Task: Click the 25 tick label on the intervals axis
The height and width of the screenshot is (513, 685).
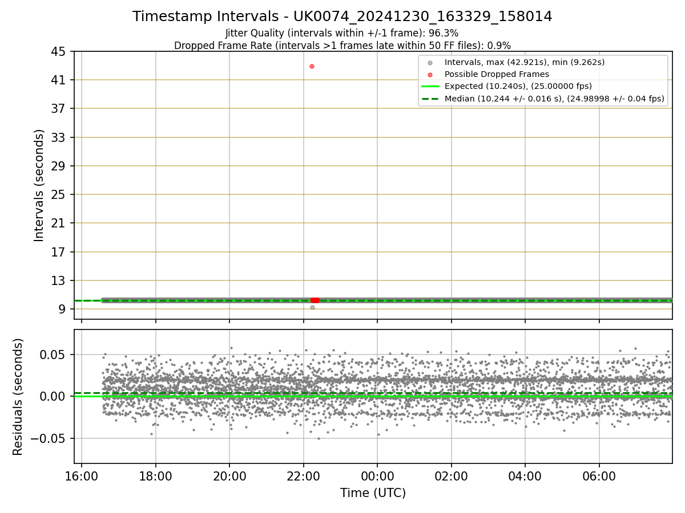Action: [59, 194]
